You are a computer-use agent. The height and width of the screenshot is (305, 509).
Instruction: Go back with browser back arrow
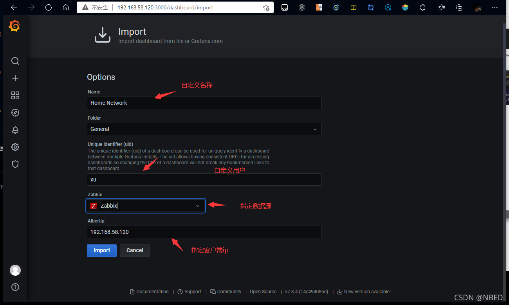(x=14, y=7)
